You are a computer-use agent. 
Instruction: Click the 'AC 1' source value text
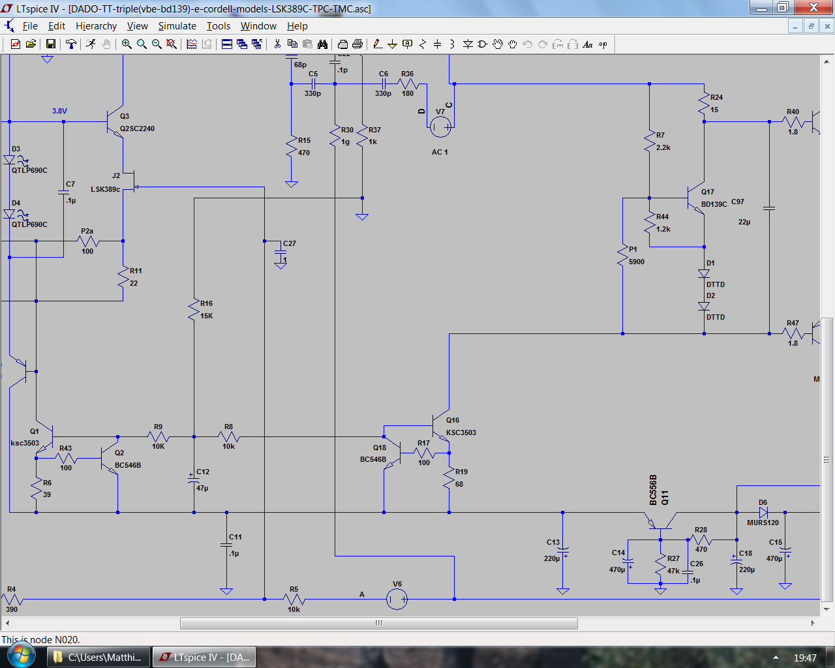(440, 152)
